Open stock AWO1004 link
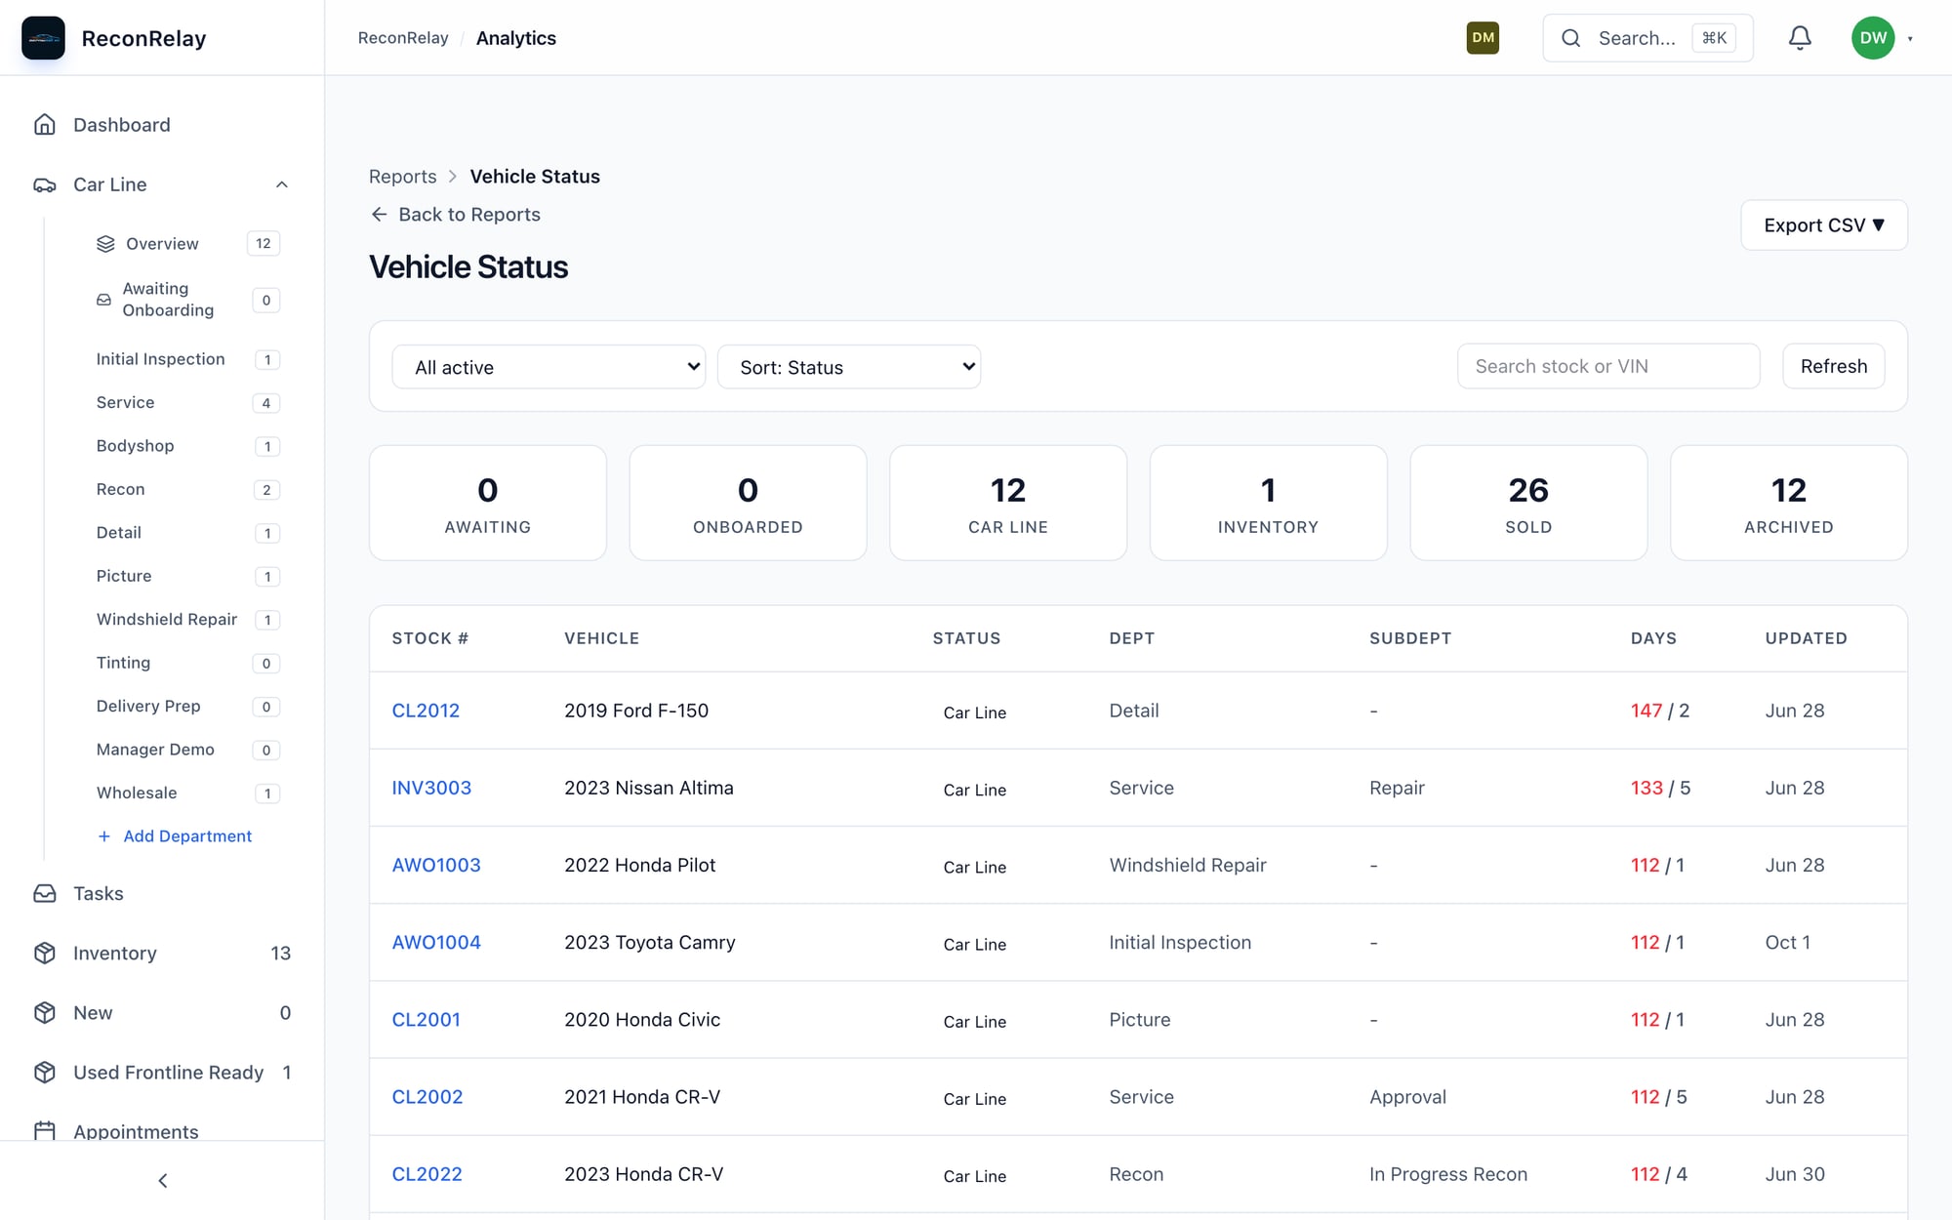1952x1220 pixels. click(x=436, y=942)
